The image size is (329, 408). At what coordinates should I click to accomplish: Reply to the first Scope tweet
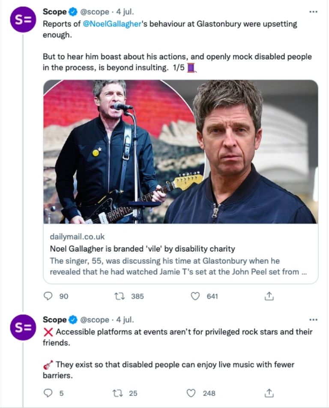[x=48, y=296]
